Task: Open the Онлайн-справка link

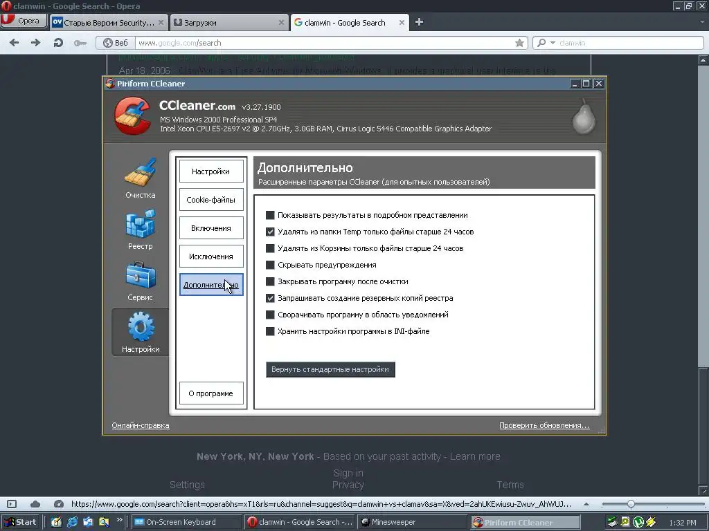Action: pos(141,425)
